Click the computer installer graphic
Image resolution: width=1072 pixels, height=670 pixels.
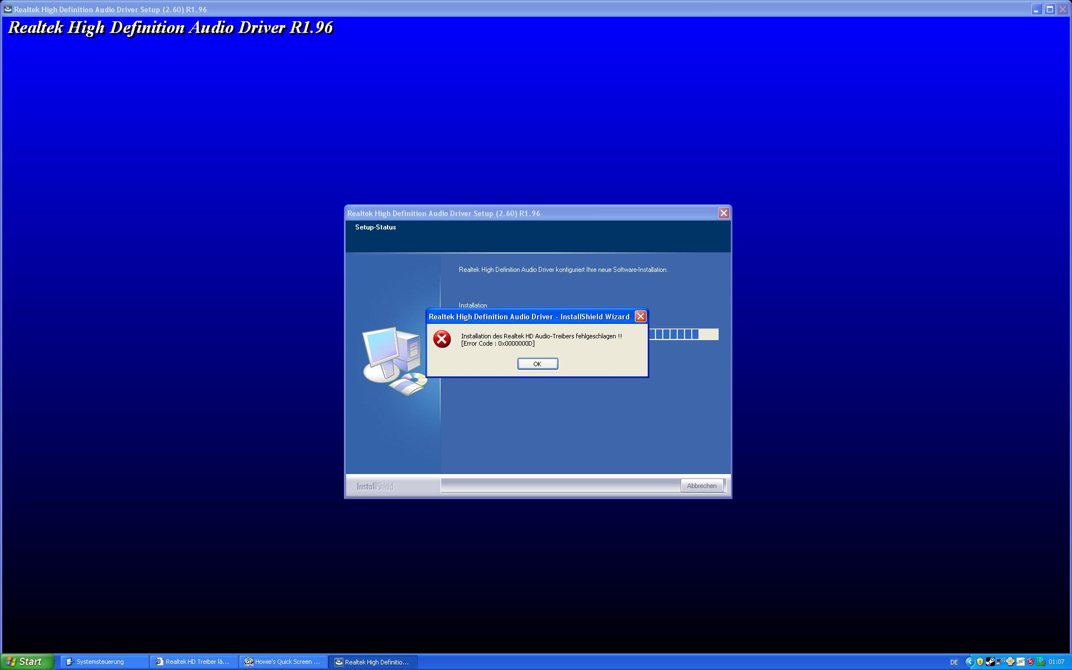394,360
